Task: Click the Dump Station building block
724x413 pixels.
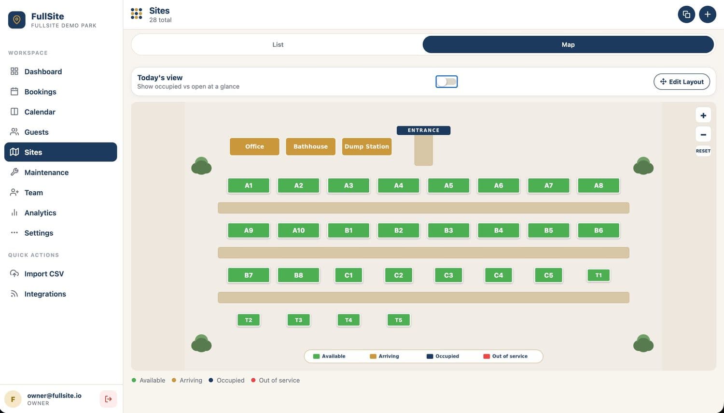Action: pos(367,146)
